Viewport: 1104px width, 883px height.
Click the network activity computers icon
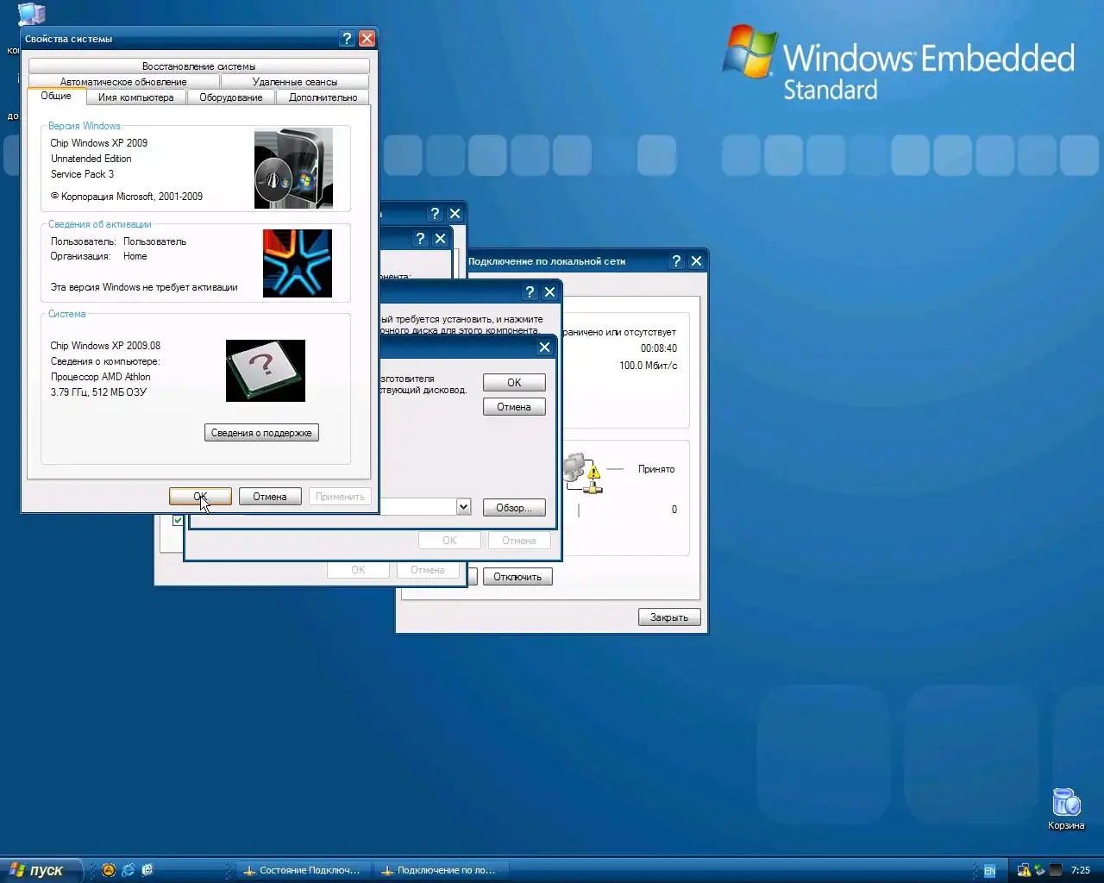[x=583, y=473]
